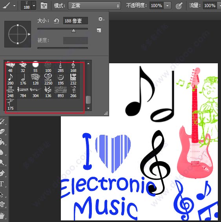The width and height of the screenshot is (221, 222).
Task: Click the brush list scroll up arrow
Action: click(88, 64)
